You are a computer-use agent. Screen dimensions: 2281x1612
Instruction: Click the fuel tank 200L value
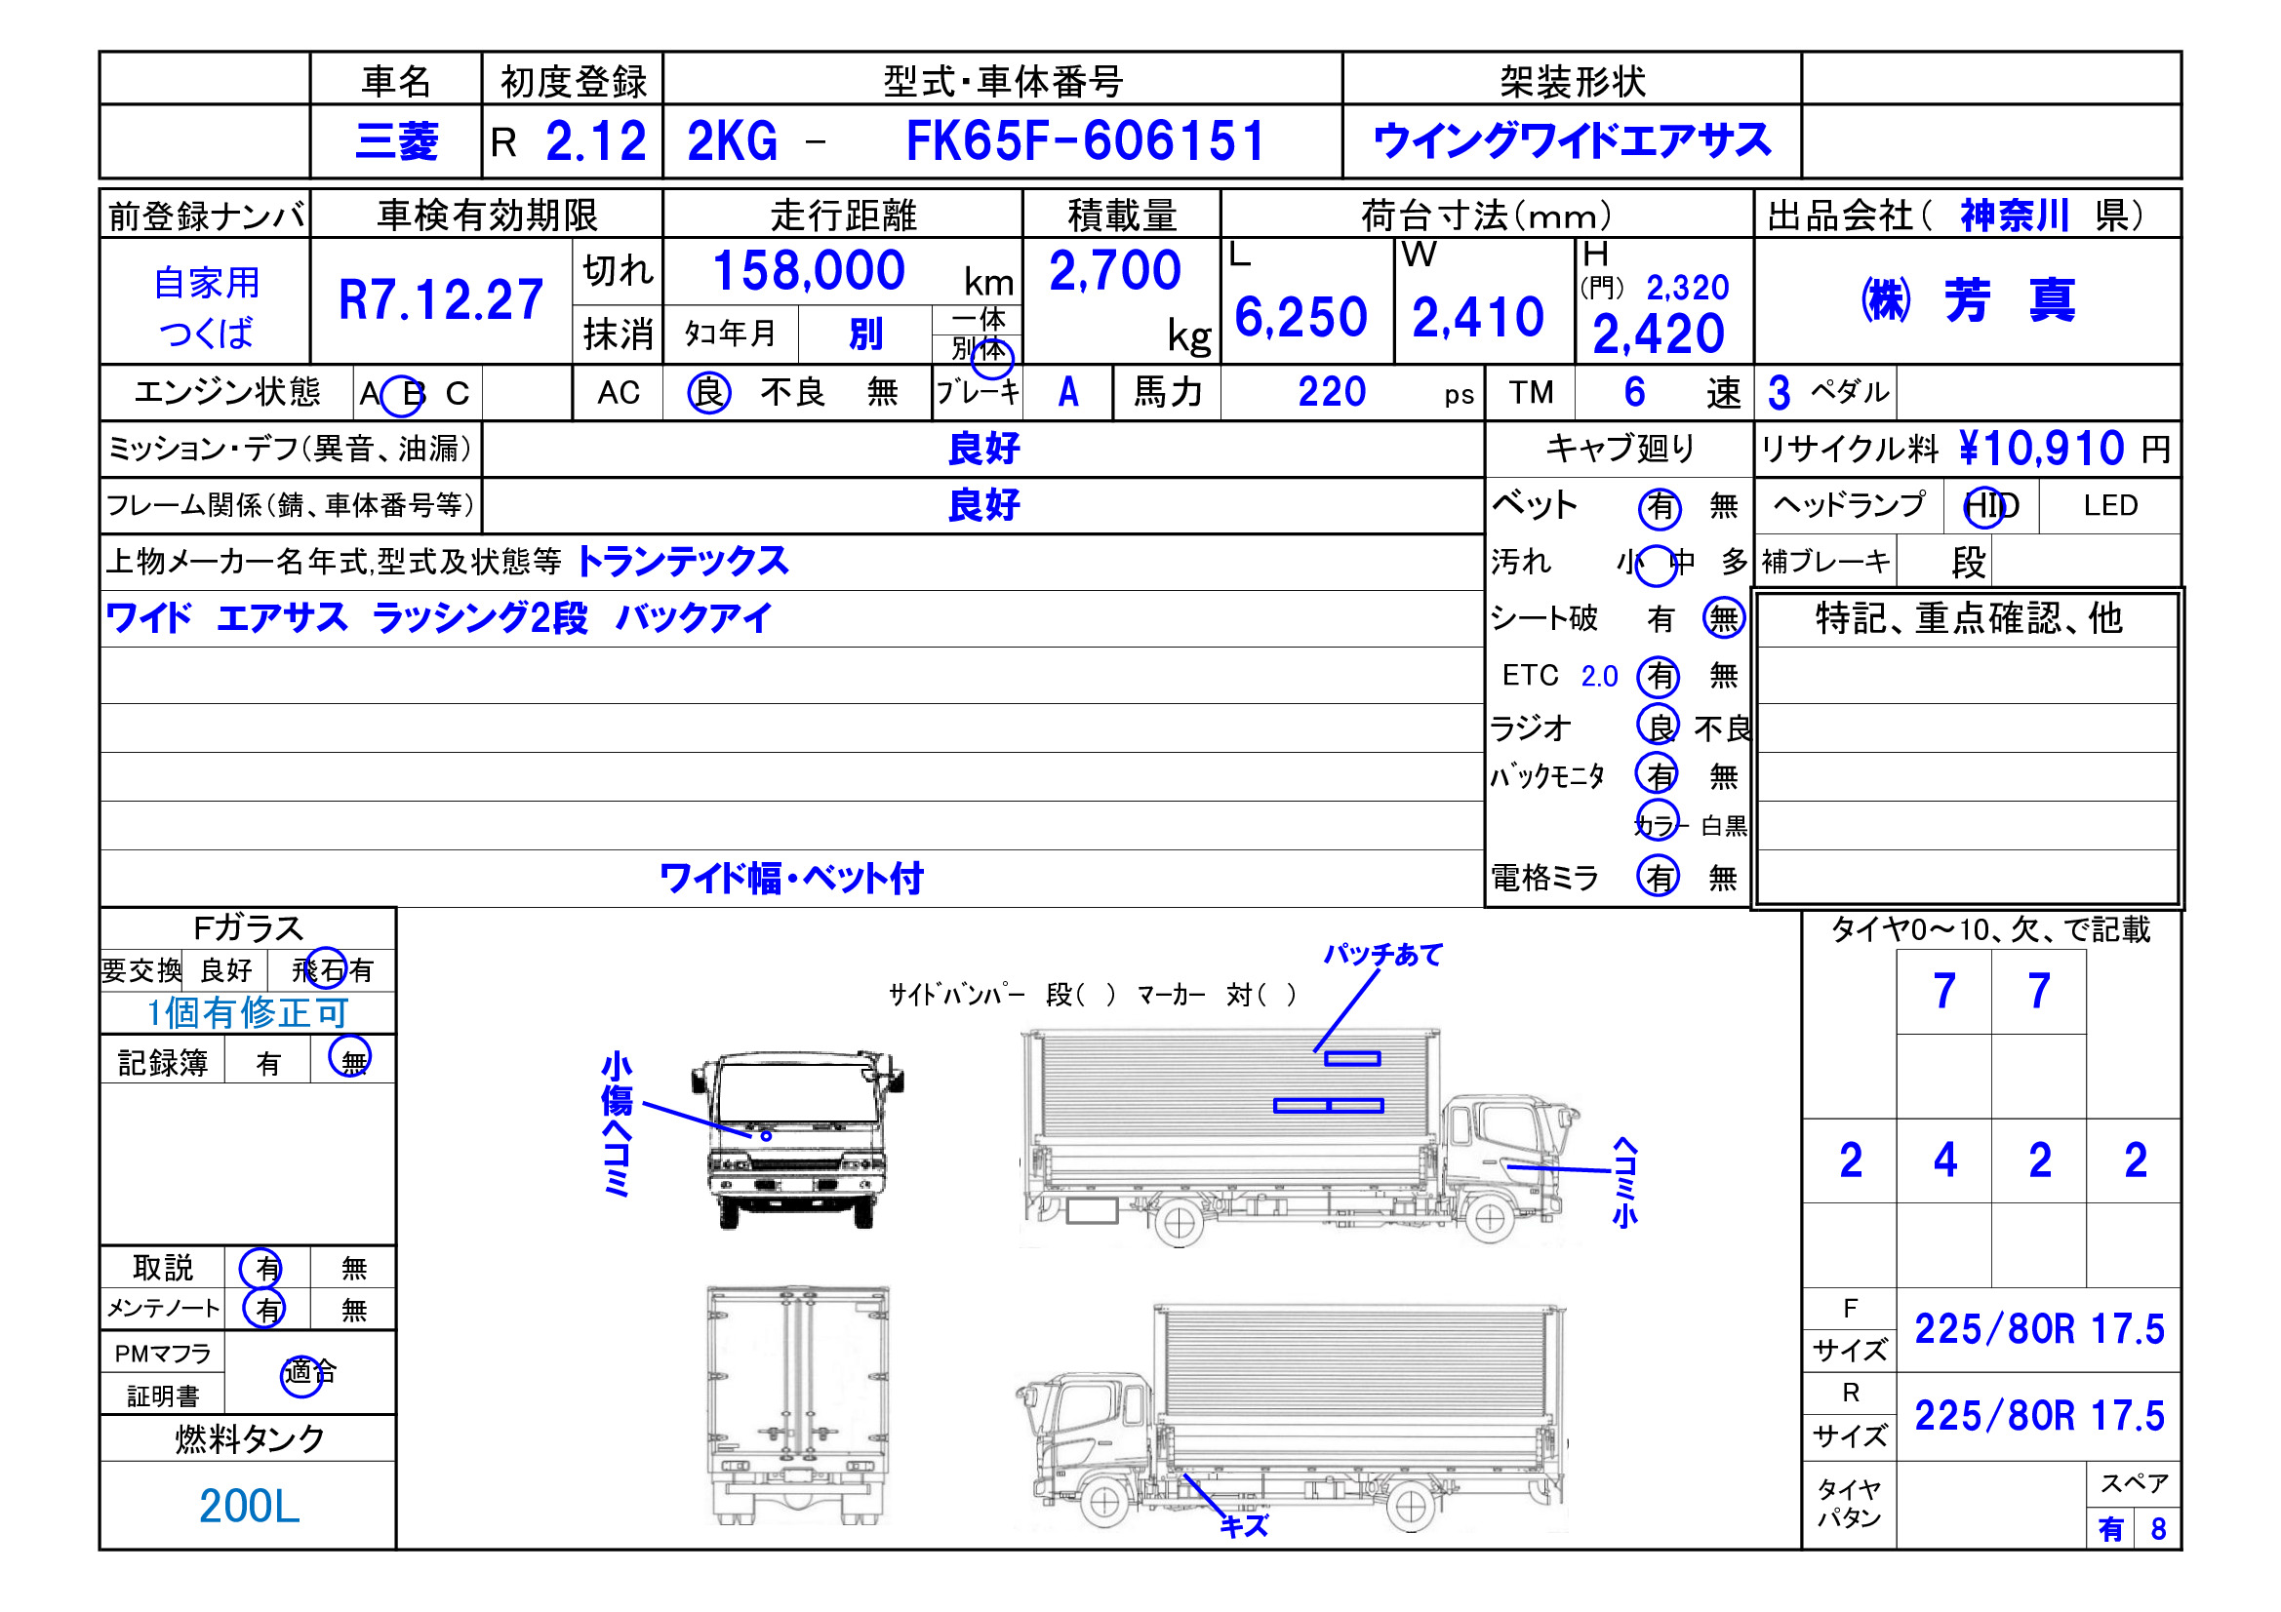(x=249, y=1506)
